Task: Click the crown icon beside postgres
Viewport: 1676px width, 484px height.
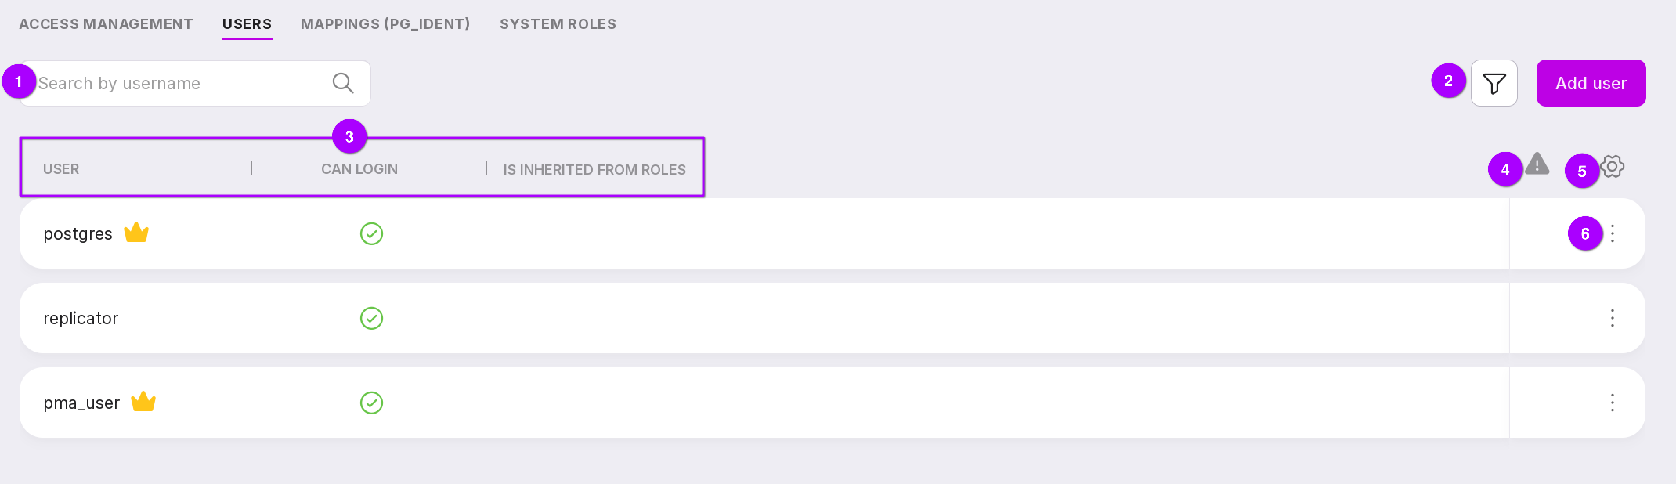Action: point(136,232)
